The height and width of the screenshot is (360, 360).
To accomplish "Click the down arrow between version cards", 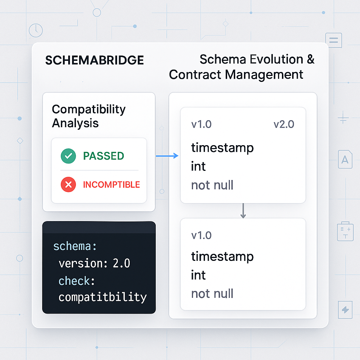I will pos(243,211).
